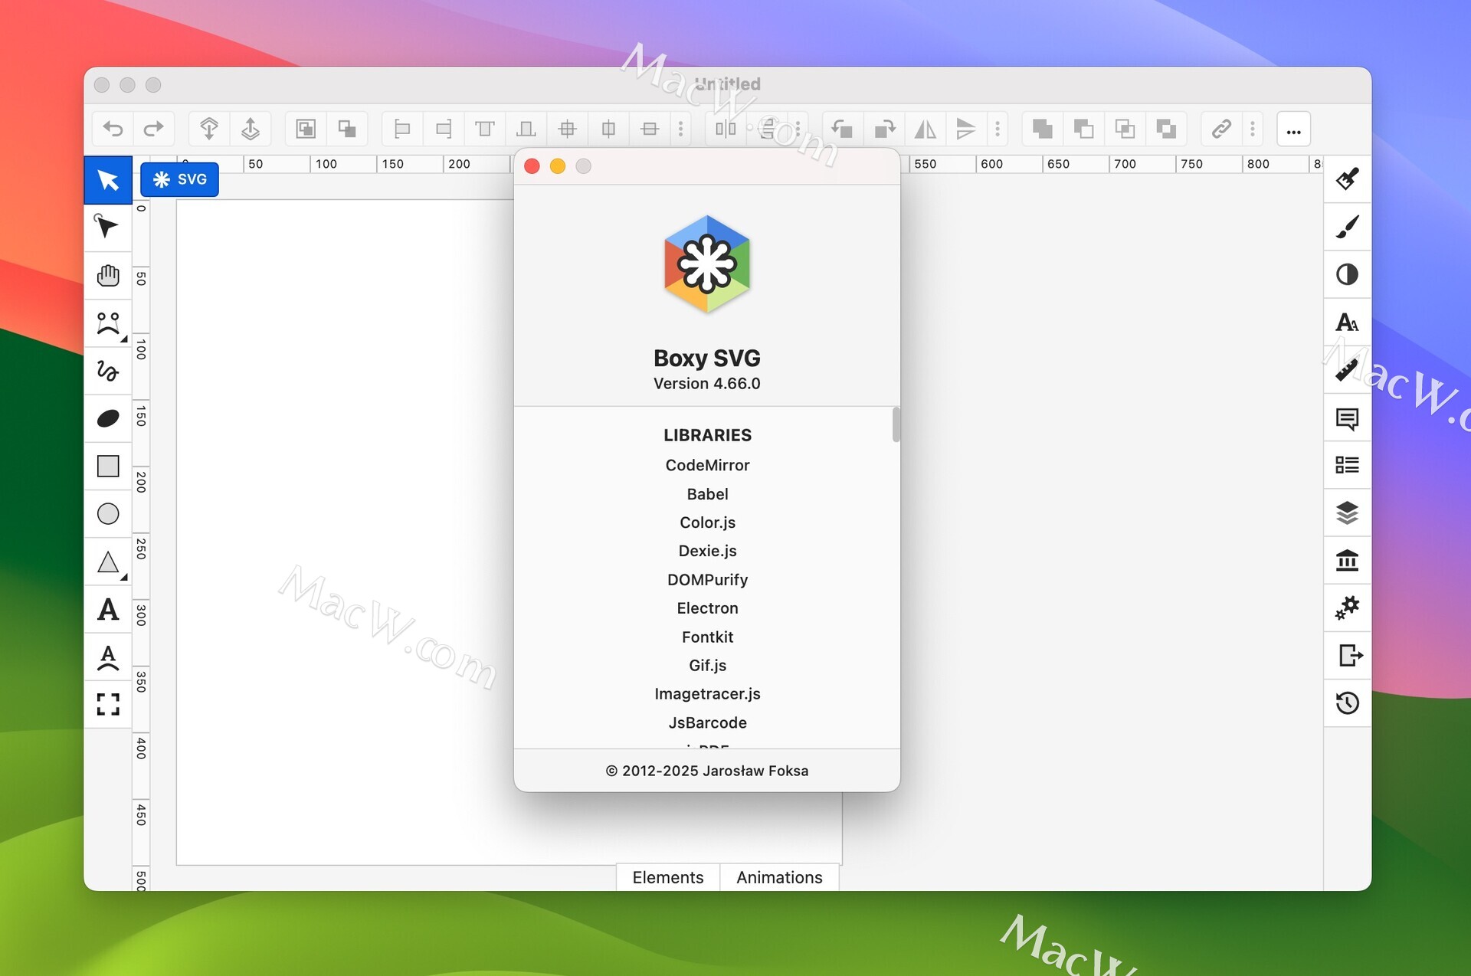Viewport: 1471px width, 976px height.
Task: Select the Ellipse circle tool
Action: [x=108, y=513]
